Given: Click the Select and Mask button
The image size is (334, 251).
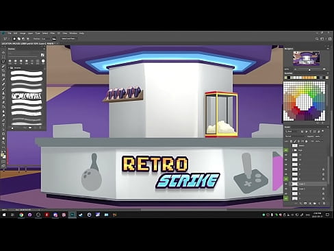Looking at the screenshot, I should 68,38.
